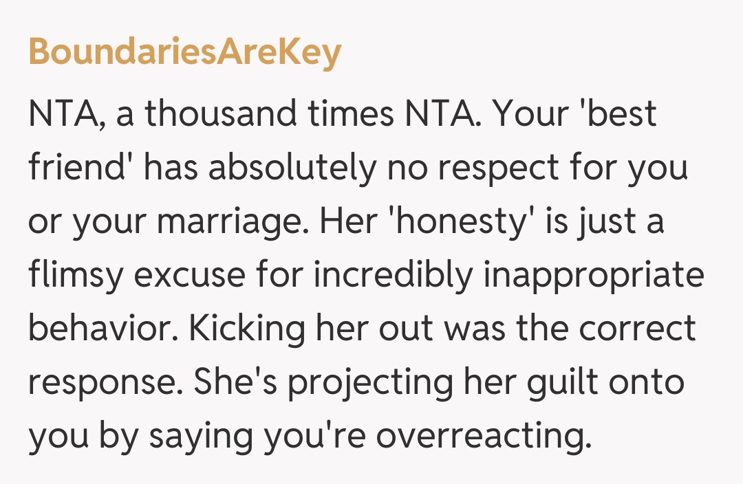Click the word 'incredibly' in the comment
Image resolution: width=743 pixels, height=484 pixels.
coord(389,276)
